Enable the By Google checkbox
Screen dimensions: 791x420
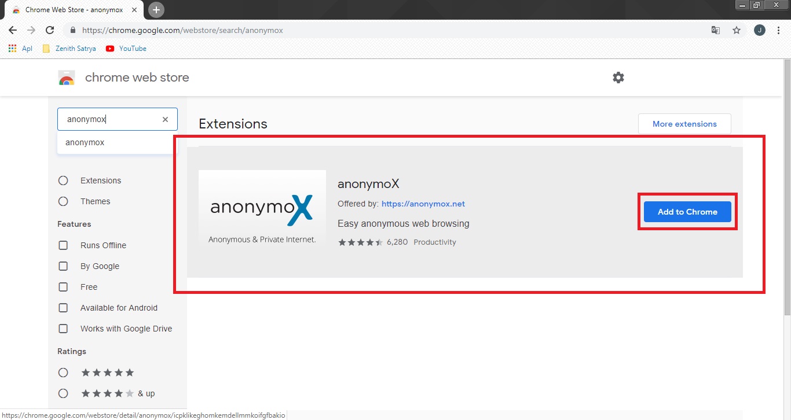point(63,266)
